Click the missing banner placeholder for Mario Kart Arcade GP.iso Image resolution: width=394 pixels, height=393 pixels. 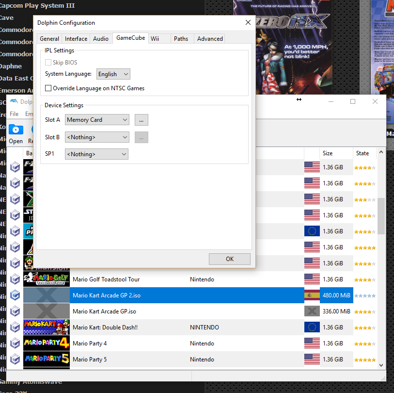[x=47, y=311]
